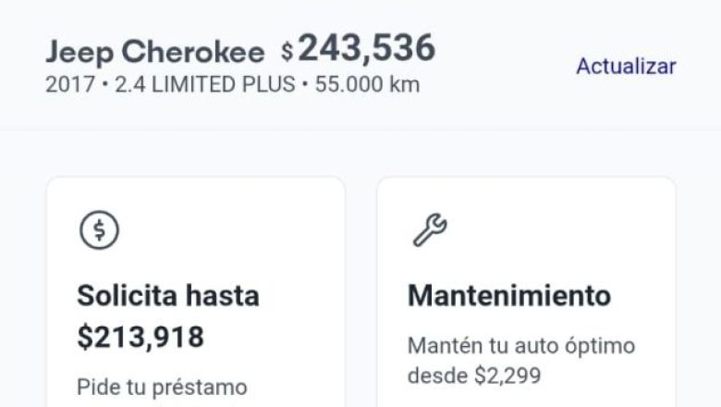Tap the wrench maintenance icon
The image size is (721, 407).
click(x=430, y=229)
